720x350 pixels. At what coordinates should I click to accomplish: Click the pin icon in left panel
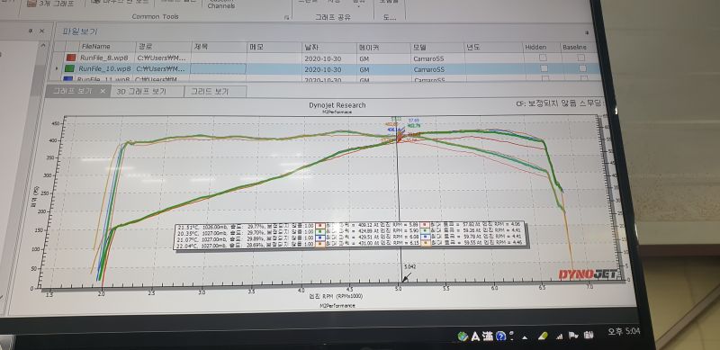(x=31, y=31)
